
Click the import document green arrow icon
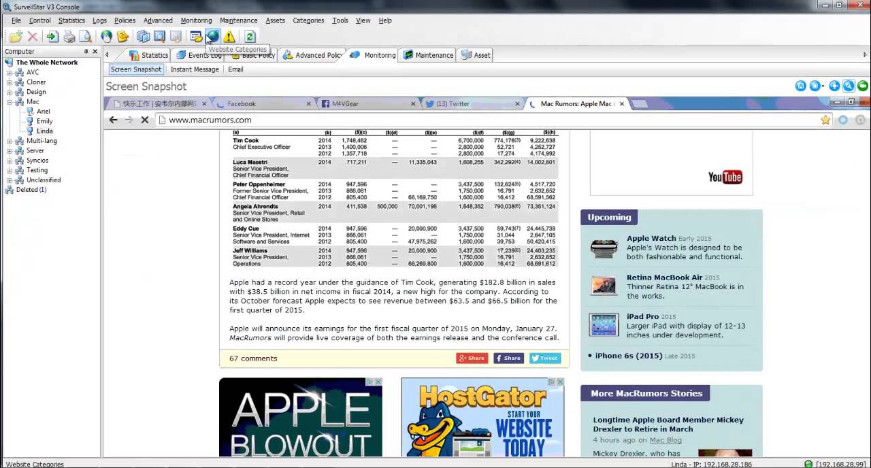coord(52,37)
